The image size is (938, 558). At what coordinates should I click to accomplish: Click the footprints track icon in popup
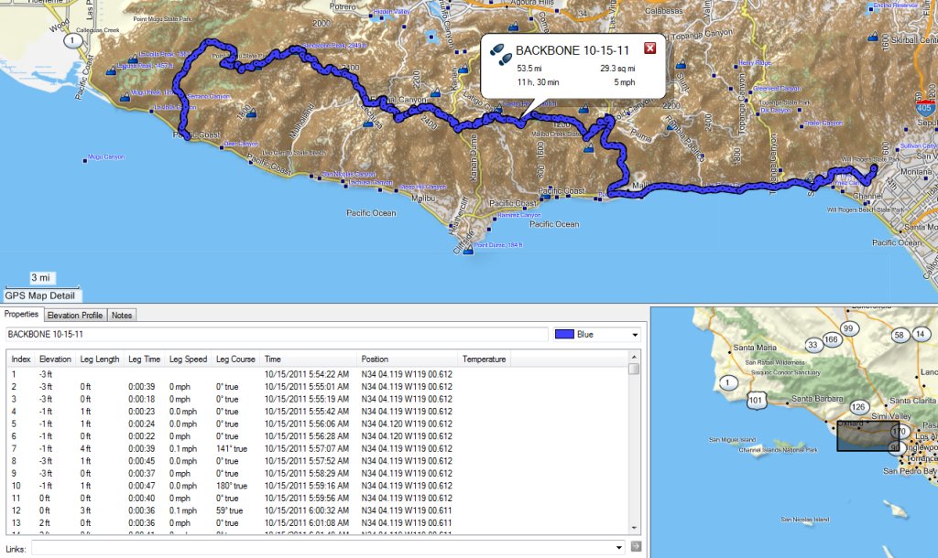click(500, 54)
